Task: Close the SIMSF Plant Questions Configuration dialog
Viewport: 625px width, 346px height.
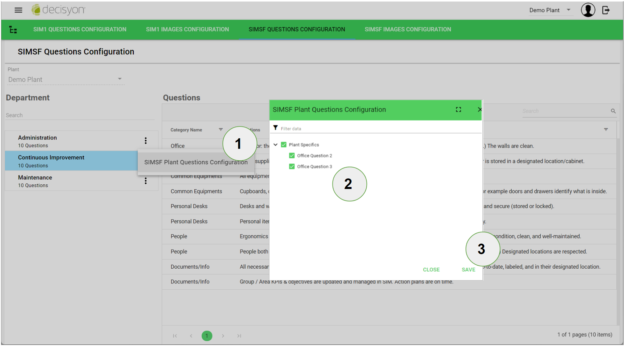Action: click(480, 110)
